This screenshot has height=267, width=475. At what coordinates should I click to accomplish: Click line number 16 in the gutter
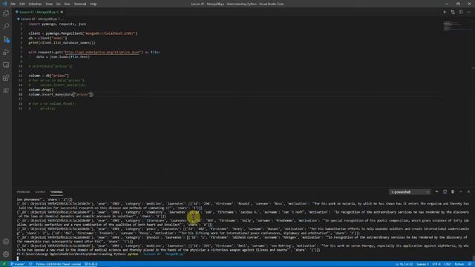pos(20,94)
